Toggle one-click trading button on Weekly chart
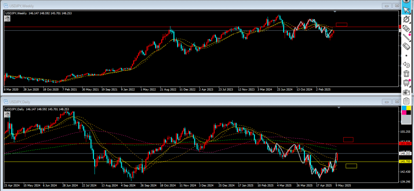 7,18
